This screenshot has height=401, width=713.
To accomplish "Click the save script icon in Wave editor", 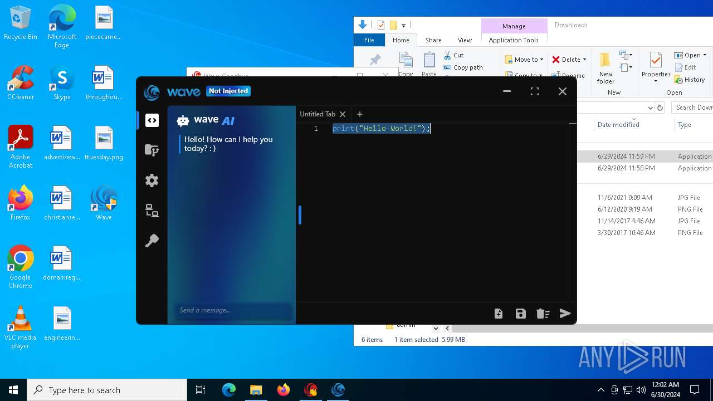I will pyautogui.click(x=521, y=314).
